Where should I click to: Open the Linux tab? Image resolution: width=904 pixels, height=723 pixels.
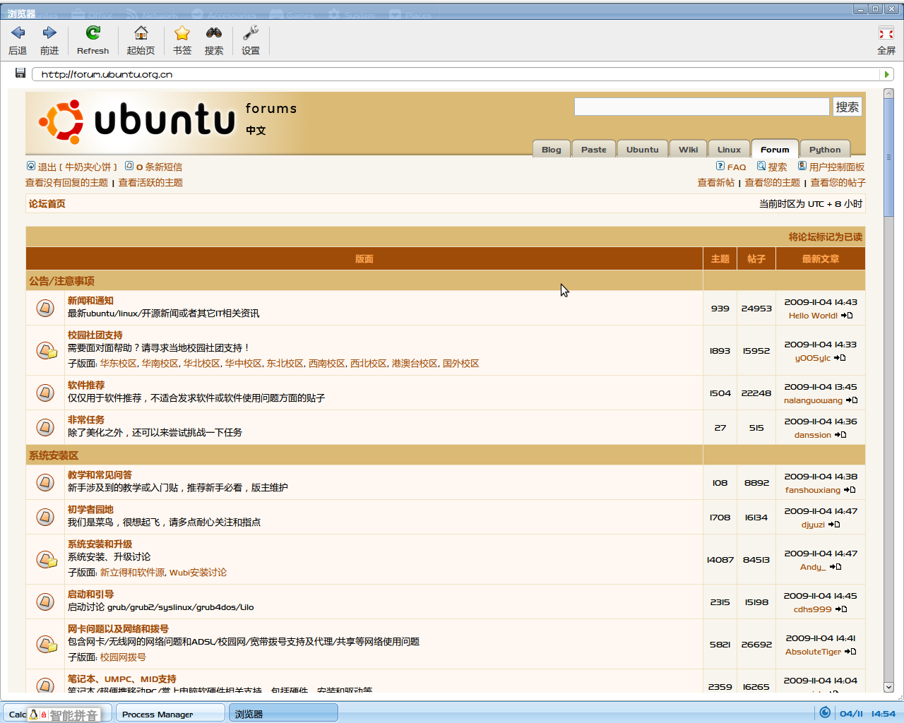point(729,149)
